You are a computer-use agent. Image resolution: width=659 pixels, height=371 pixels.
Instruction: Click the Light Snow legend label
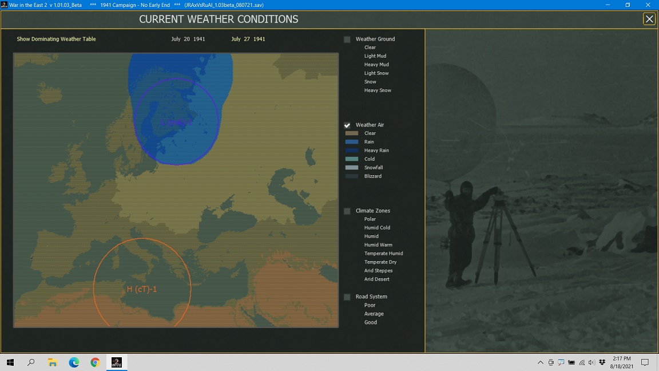click(376, 73)
